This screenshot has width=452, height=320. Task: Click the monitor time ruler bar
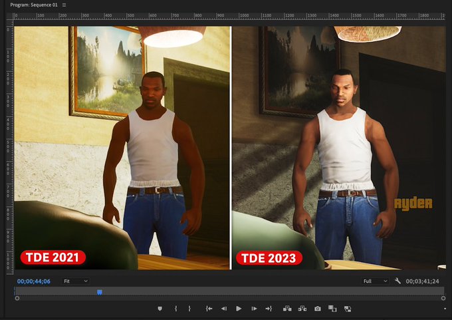tap(229, 291)
